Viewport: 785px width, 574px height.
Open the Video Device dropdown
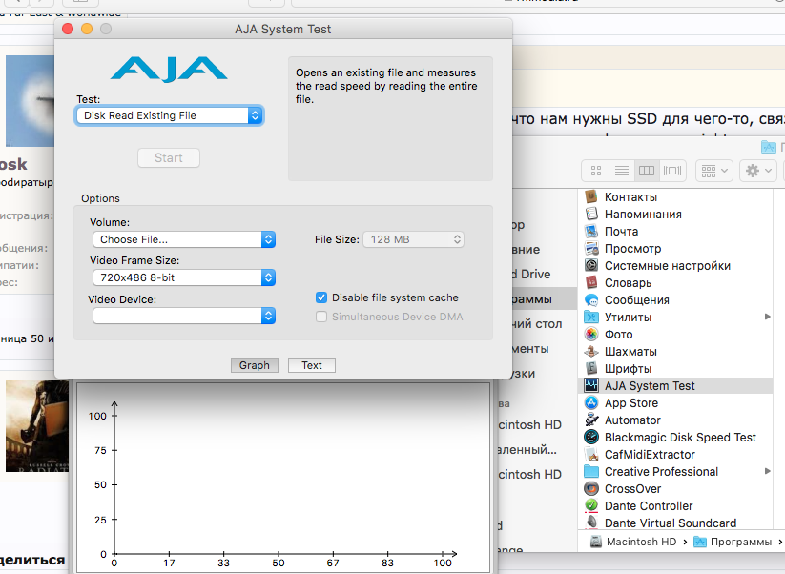[184, 316]
